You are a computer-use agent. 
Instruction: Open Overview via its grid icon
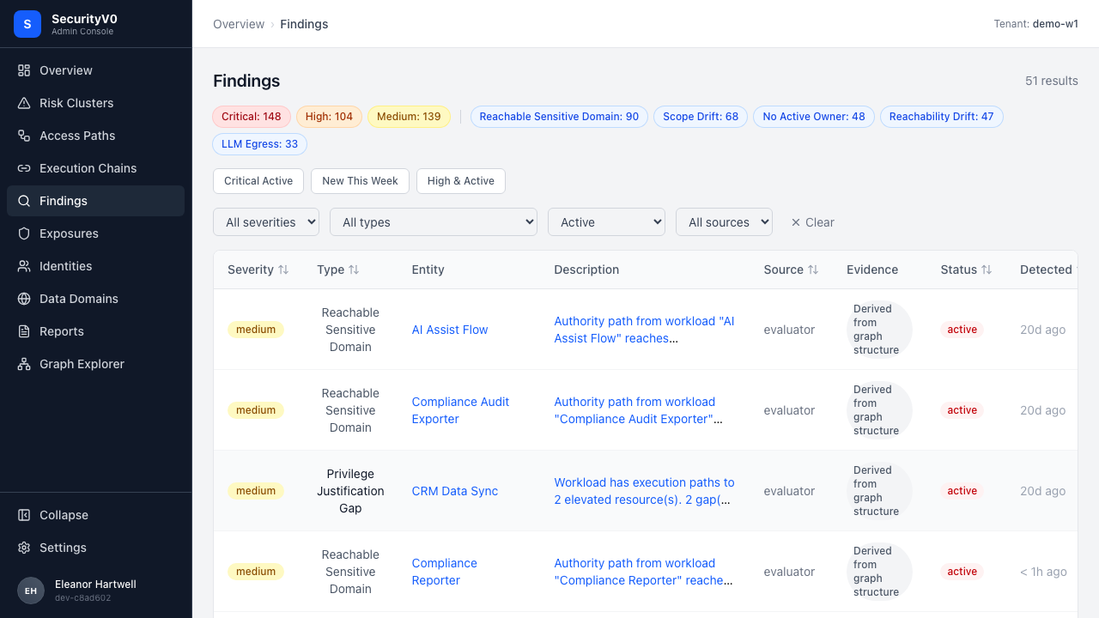pos(24,70)
